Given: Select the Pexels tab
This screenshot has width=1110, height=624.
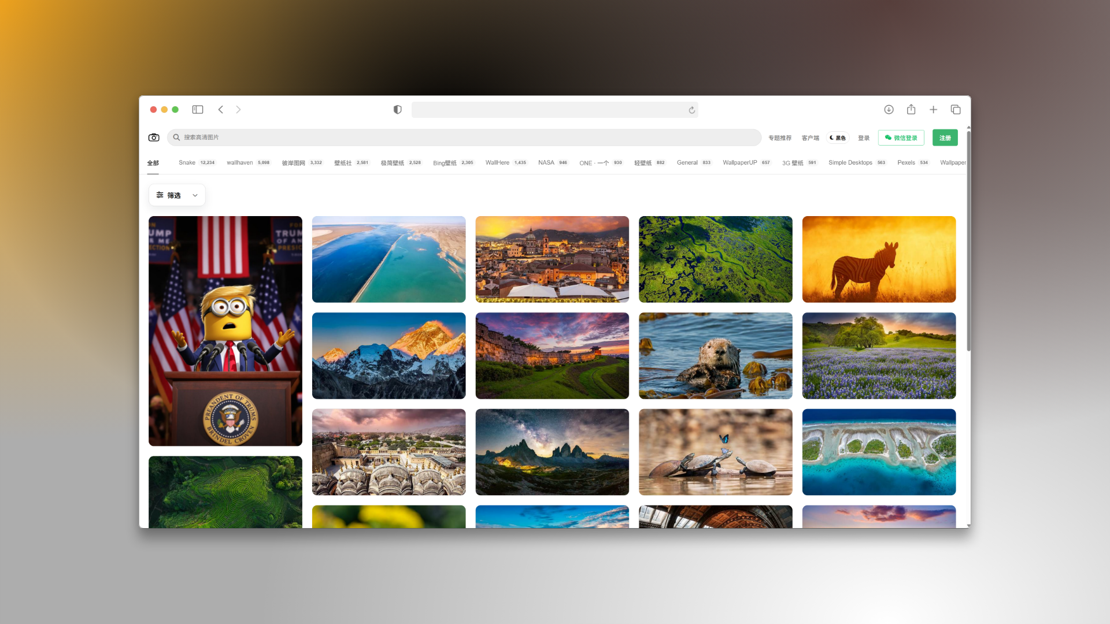Looking at the screenshot, I should click(x=913, y=163).
